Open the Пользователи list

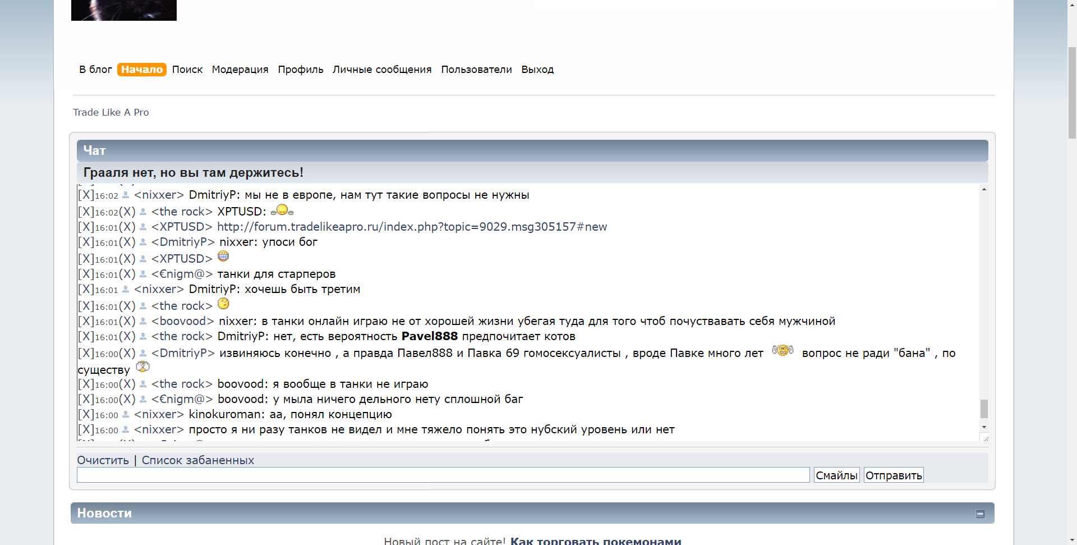pos(476,70)
